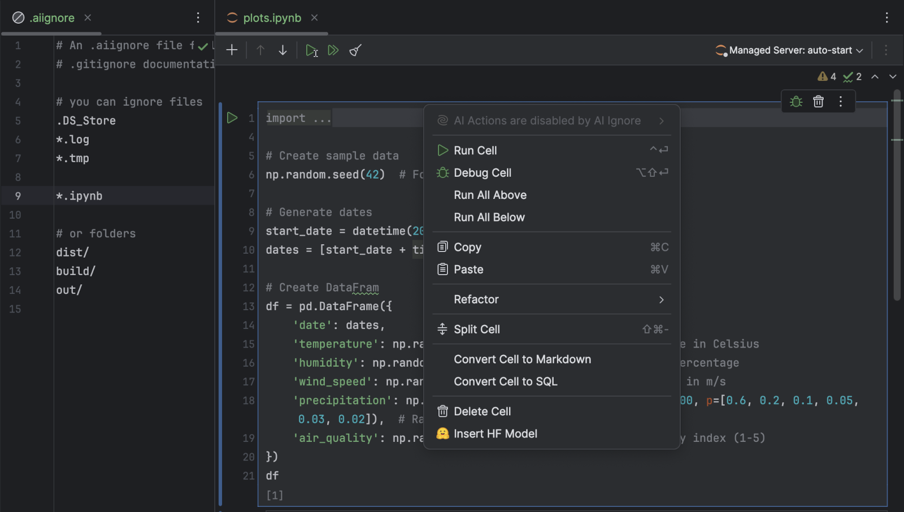Select Split Cell from context menu

(x=476, y=329)
